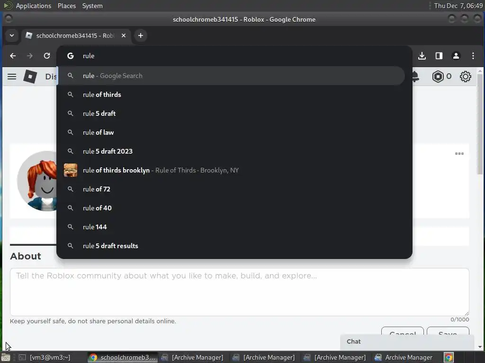Click the Cancel button under About
This screenshot has height=363, width=485.
[403, 331]
